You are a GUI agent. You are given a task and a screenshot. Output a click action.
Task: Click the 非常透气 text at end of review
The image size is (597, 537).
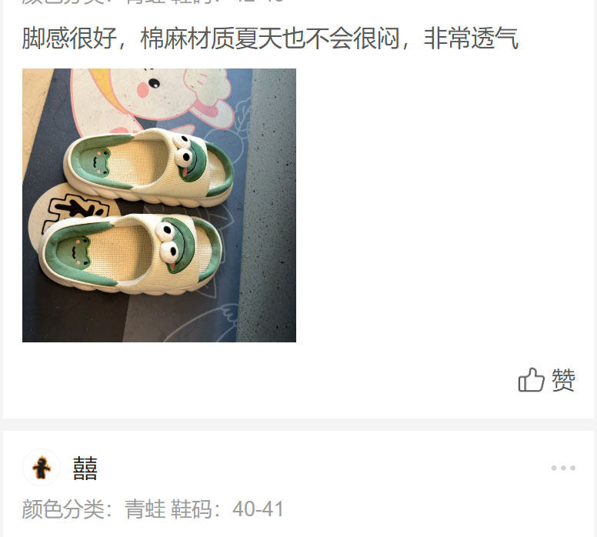471,38
